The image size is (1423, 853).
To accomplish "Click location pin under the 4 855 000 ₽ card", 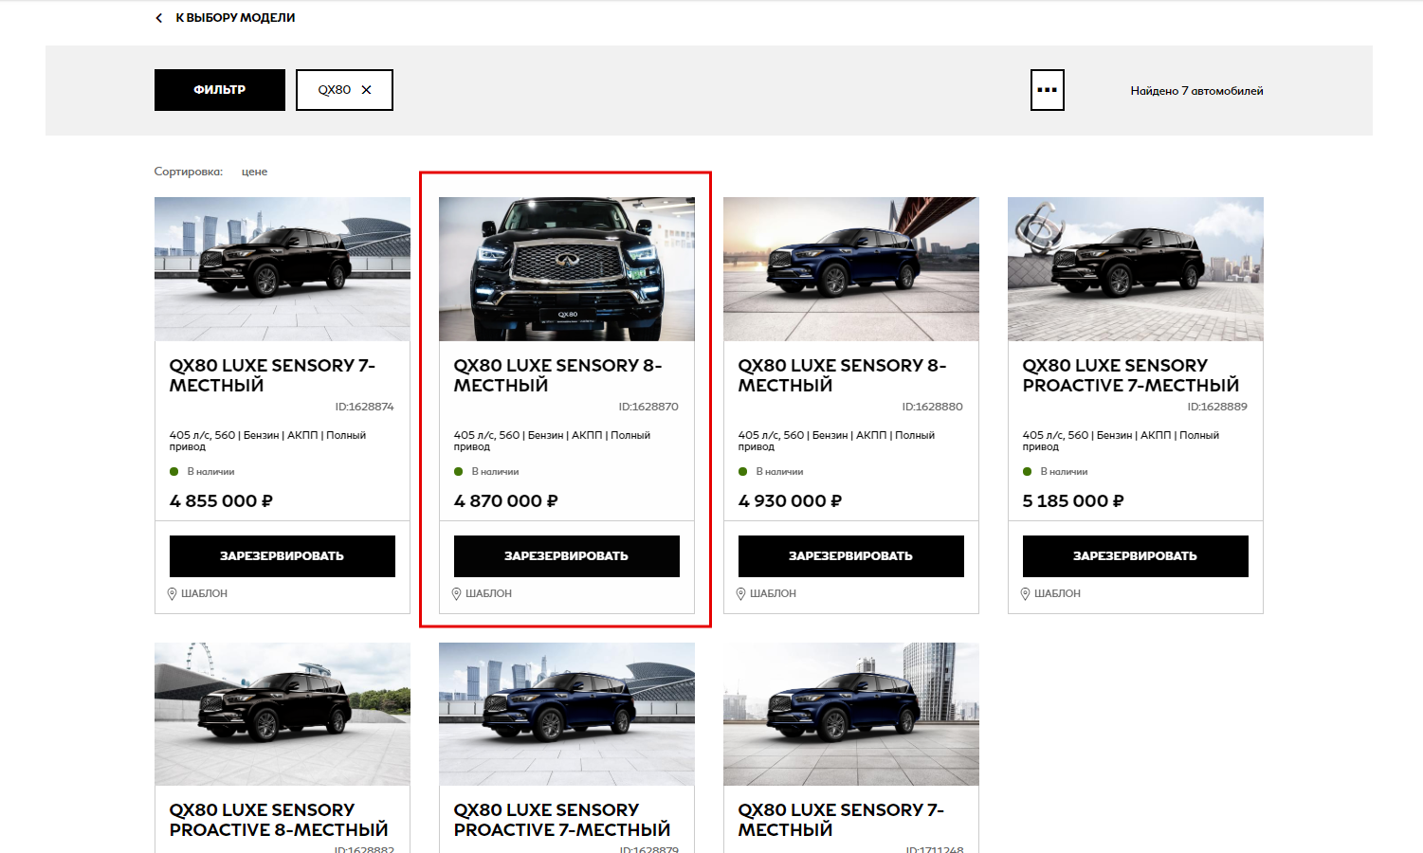I will [x=172, y=593].
